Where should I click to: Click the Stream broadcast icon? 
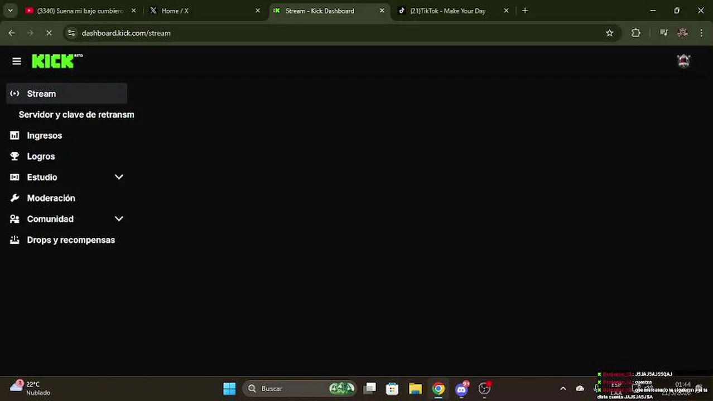pyautogui.click(x=15, y=94)
